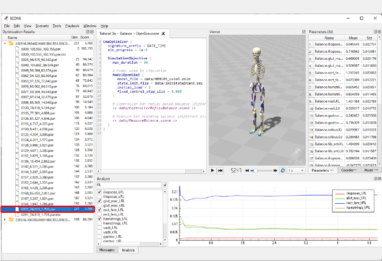Click the fast-forward double-arrow icon
The height and width of the screenshot is (261, 382).
pos(276,170)
